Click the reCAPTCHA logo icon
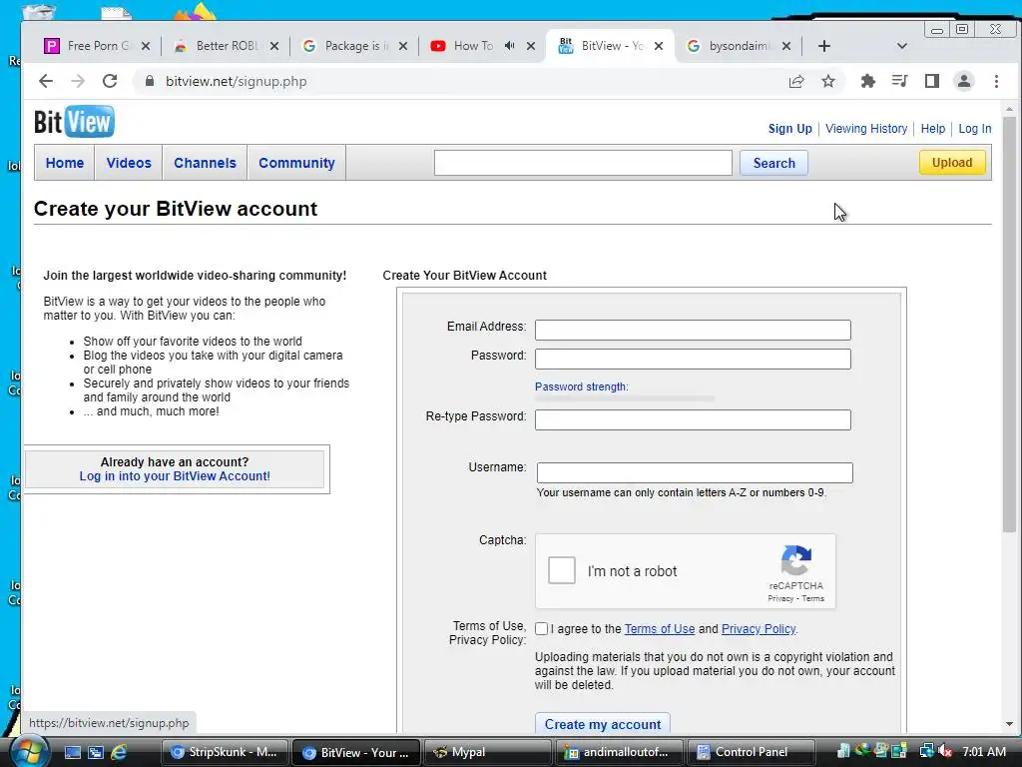 (795, 561)
